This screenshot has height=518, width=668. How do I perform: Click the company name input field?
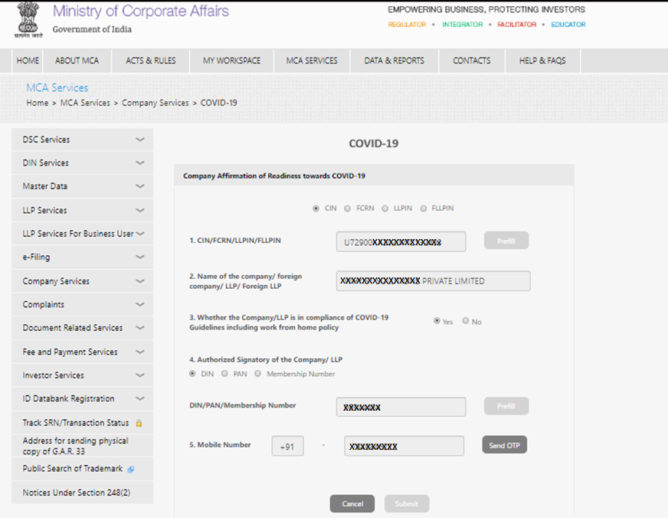point(434,281)
